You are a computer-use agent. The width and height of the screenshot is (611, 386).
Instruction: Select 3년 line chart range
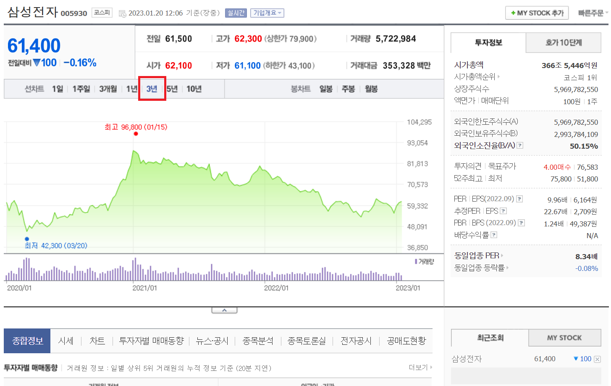click(152, 89)
